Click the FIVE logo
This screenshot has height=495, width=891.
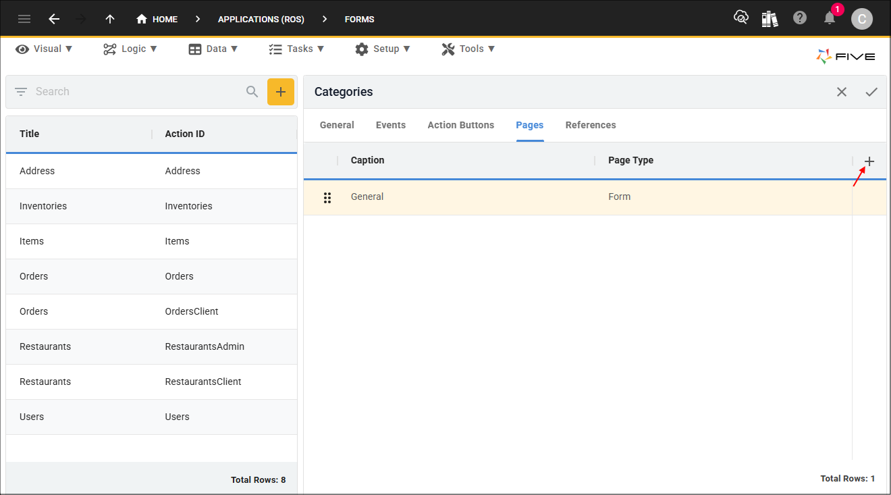(x=846, y=57)
